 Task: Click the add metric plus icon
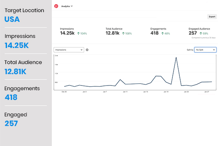[x=87, y=50]
